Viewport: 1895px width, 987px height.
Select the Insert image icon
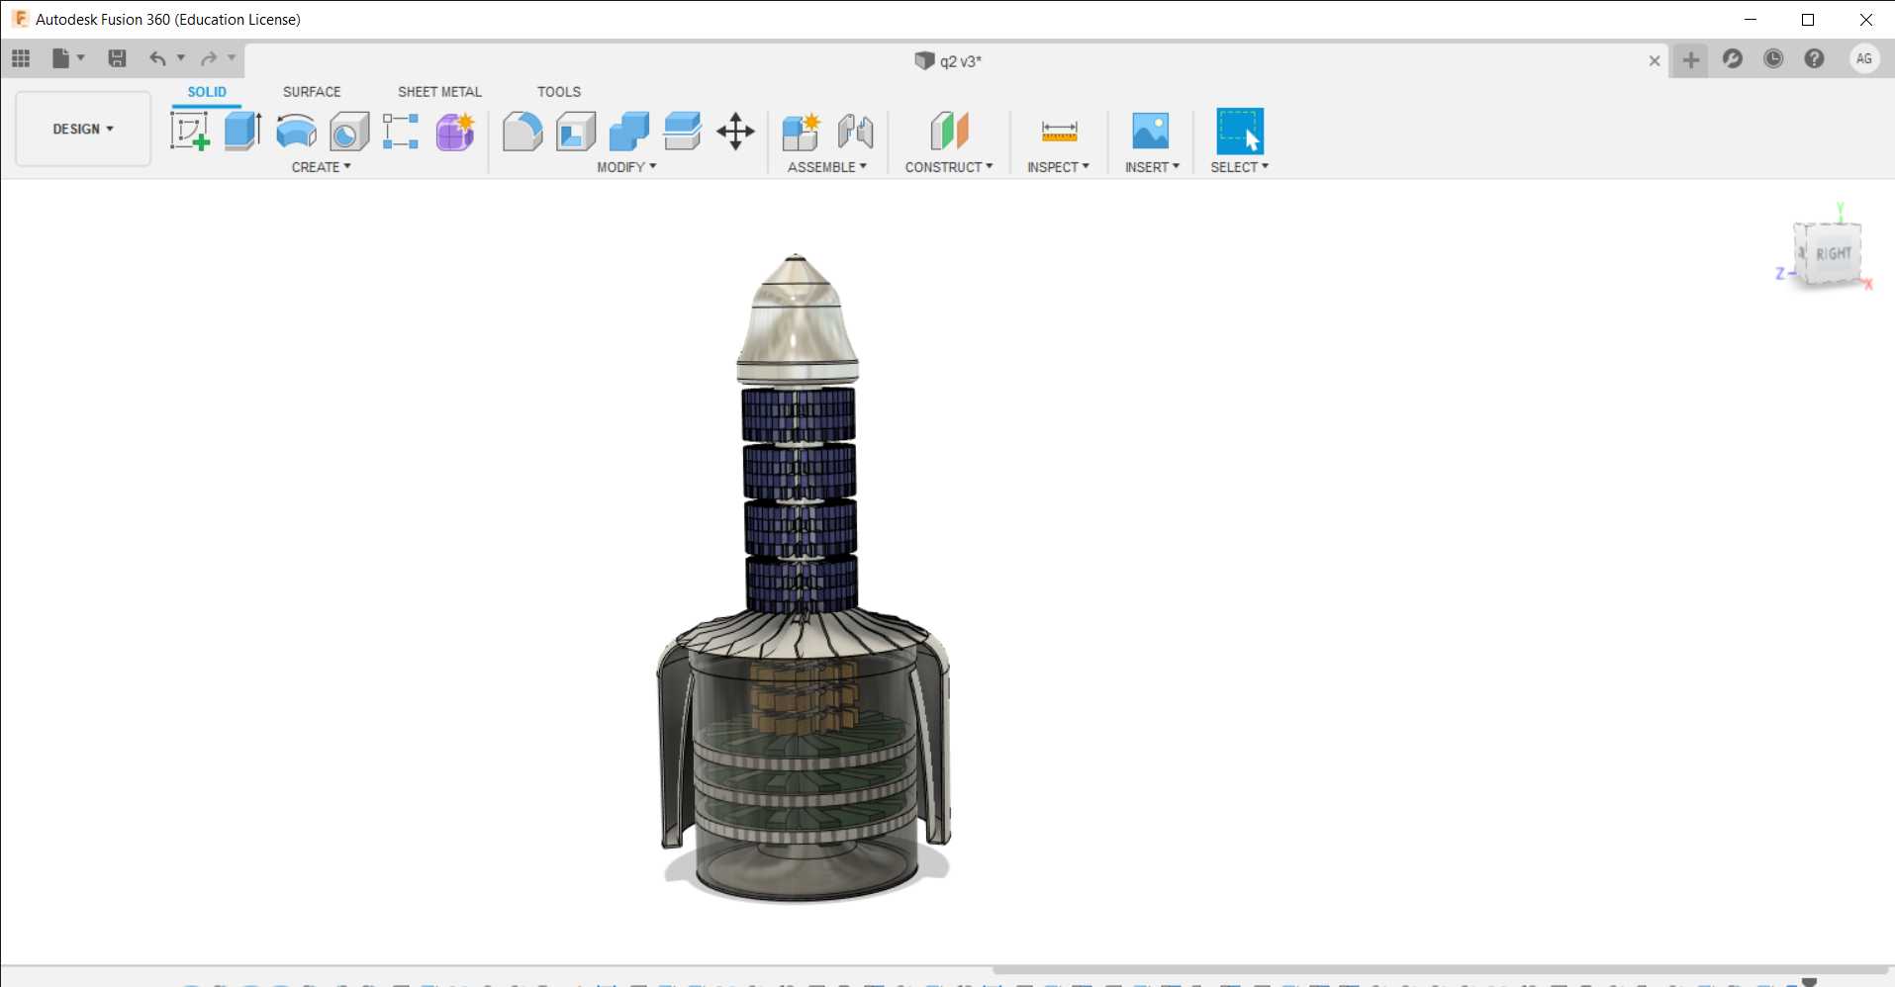[x=1150, y=131]
